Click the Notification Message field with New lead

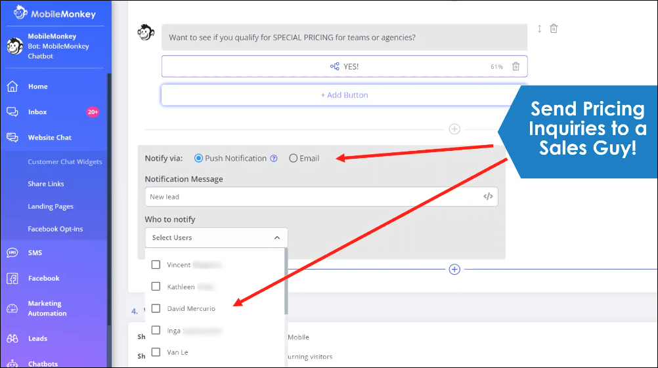[x=321, y=197]
